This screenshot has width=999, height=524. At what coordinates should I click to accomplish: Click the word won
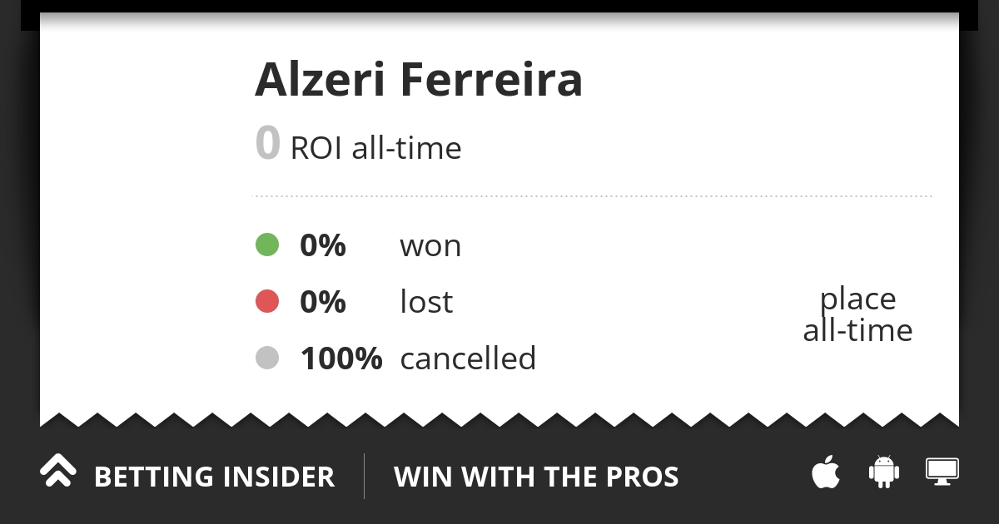tap(430, 246)
